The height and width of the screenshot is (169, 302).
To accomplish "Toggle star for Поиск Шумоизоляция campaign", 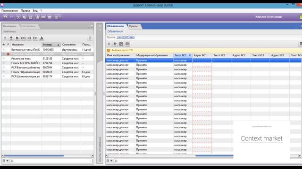I will [x=4, y=72].
